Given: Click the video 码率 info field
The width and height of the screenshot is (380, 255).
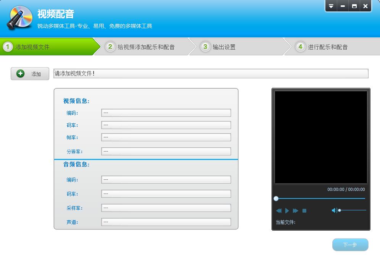Looking at the screenshot, I should pos(166,125).
